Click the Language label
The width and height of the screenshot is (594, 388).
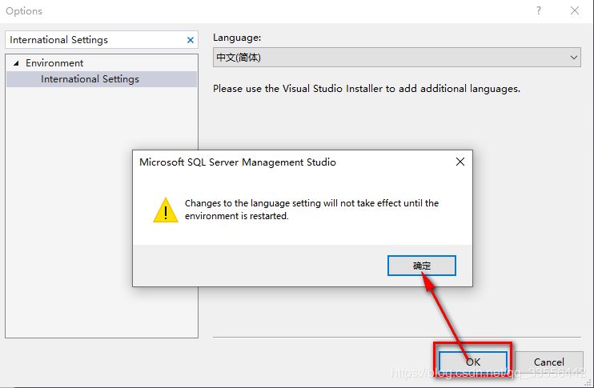237,38
